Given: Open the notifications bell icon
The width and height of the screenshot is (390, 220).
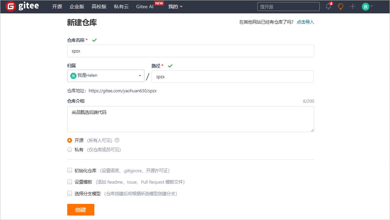Looking at the screenshot, I should tap(329, 7).
